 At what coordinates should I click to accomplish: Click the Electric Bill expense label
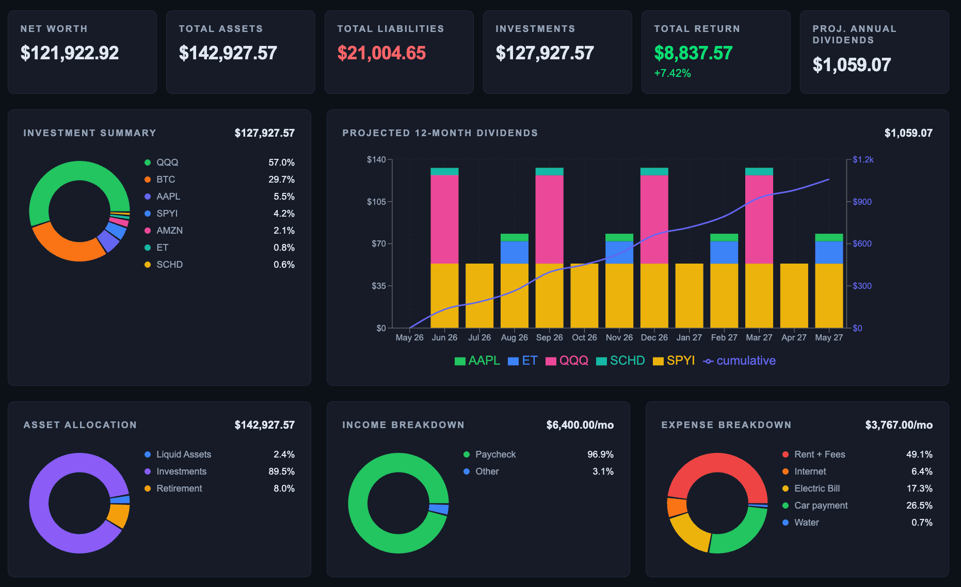coord(817,488)
